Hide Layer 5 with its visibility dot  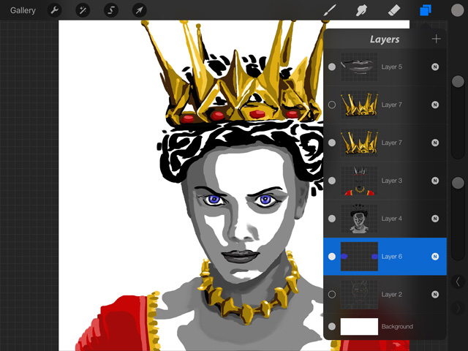pyautogui.click(x=332, y=67)
